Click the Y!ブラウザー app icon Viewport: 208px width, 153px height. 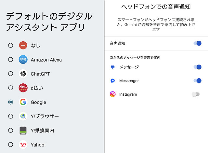pyautogui.click(x=23, y=116)
